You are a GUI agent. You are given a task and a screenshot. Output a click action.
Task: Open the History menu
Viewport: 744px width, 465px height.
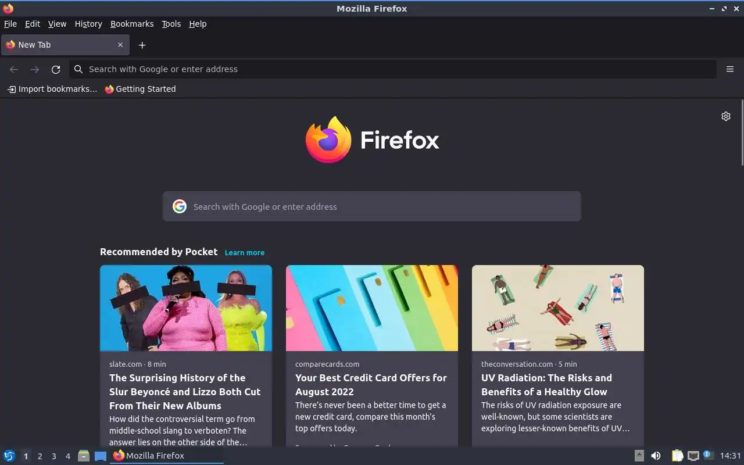click(x=88, y=24)
